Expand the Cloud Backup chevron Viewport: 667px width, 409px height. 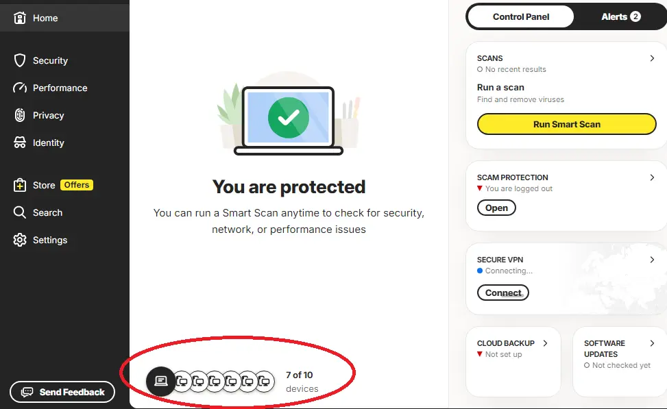(x=546, y=343)
